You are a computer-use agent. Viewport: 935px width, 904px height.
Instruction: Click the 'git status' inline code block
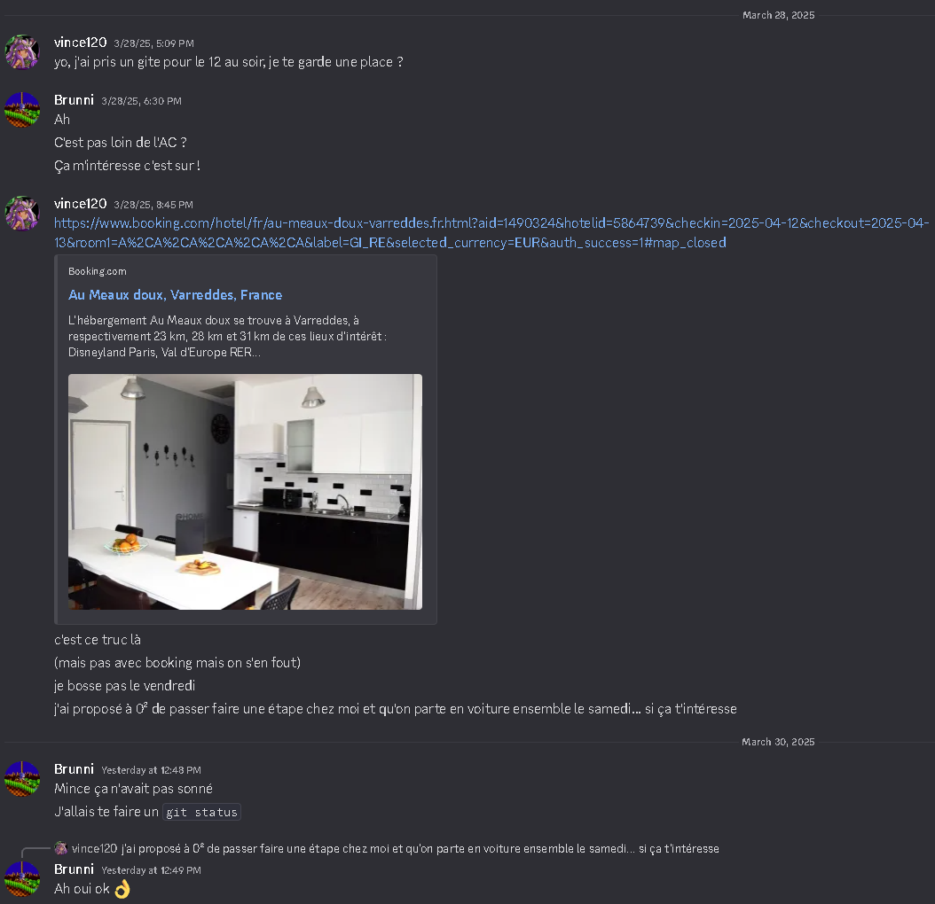coord(201,812)
